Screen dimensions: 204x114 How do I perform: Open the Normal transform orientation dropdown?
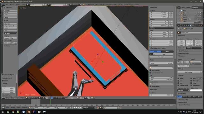[61, 98]
